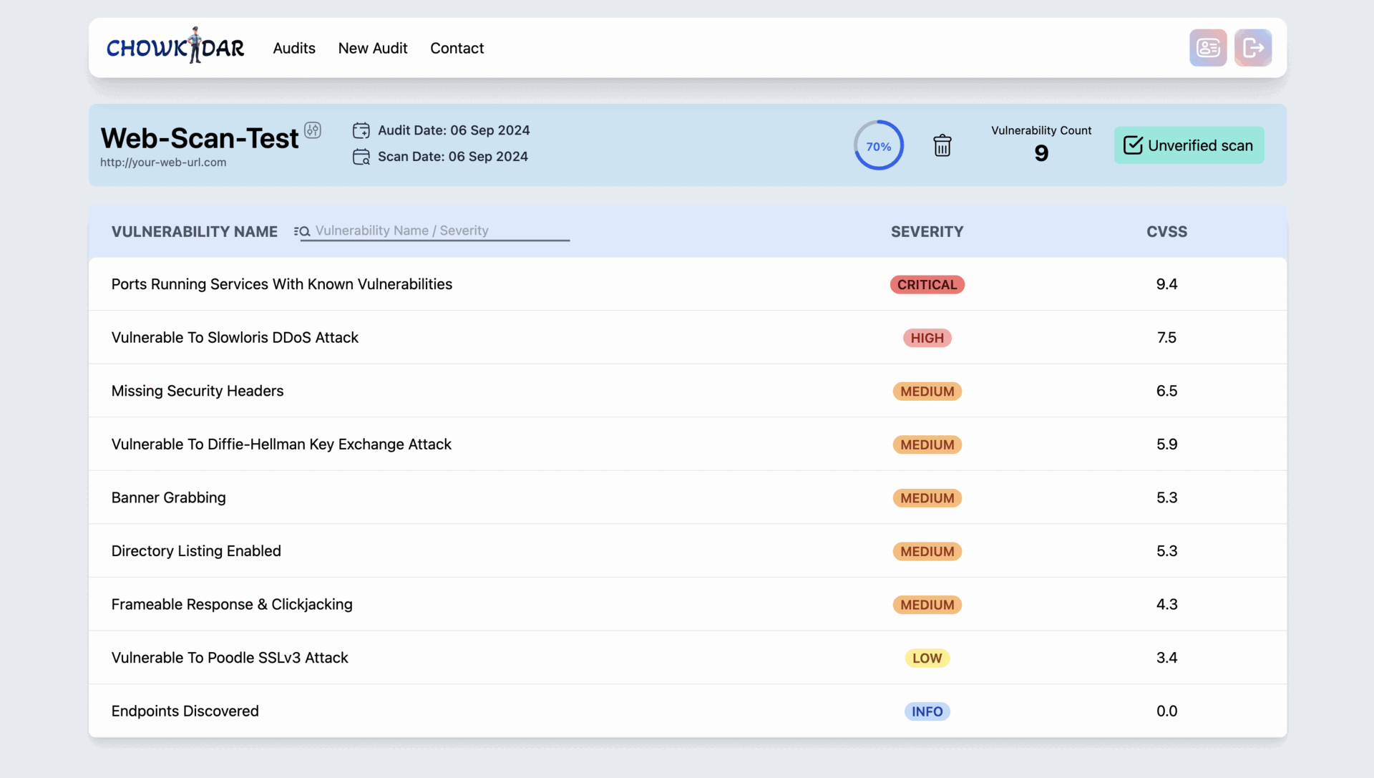Click the delete/trash icon
1374x778 pixels.
pos(942,145)
